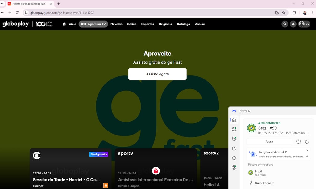Open the Chrome extensions puzzle icon
This screenshot has height=189, width=316.
294,13
